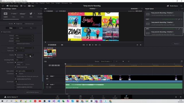This screenshot has height=103, width=184.
Task: Toggle the Frame reordering checkbox
Action: pyautogui.click(x=15, y=67)
